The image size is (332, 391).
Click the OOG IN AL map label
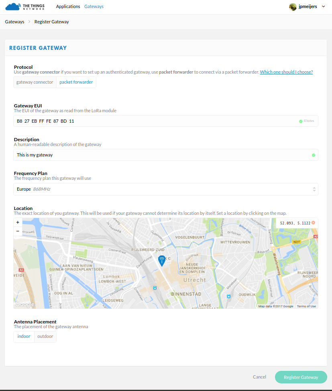click(x=63, y=293)
